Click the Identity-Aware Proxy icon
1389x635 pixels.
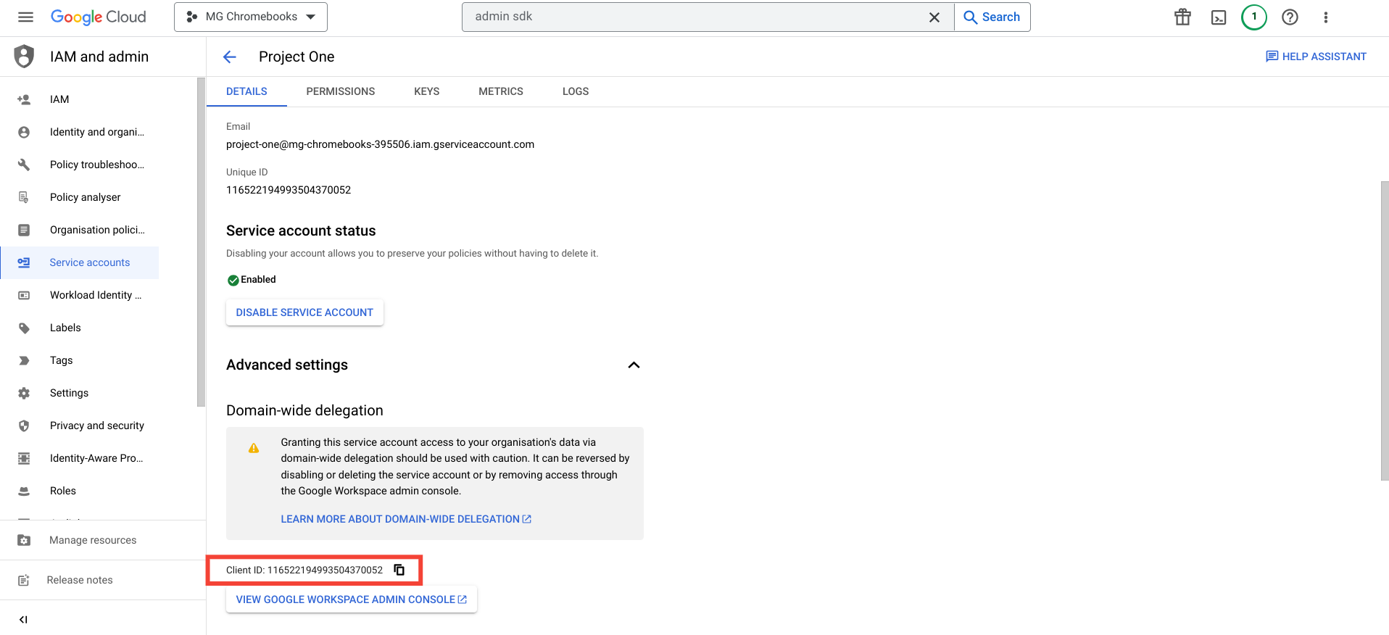24,458
